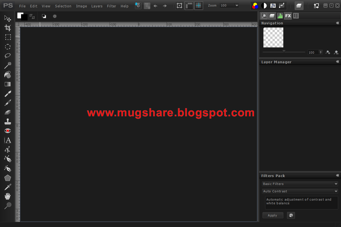Select the path node selection tool
Screen dimensions: 341x227
pyautogui.click(x=8, y=150)
